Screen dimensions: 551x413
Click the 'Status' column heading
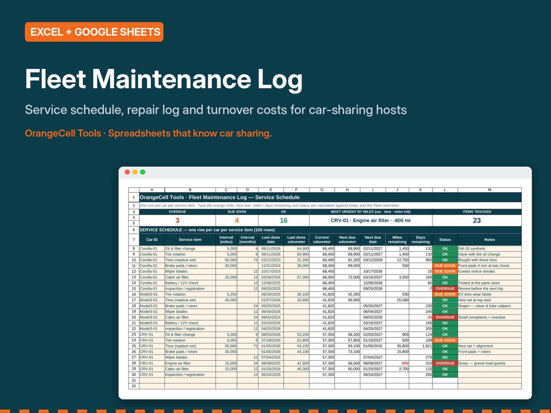pyautogui.click(x=445, y=240)
